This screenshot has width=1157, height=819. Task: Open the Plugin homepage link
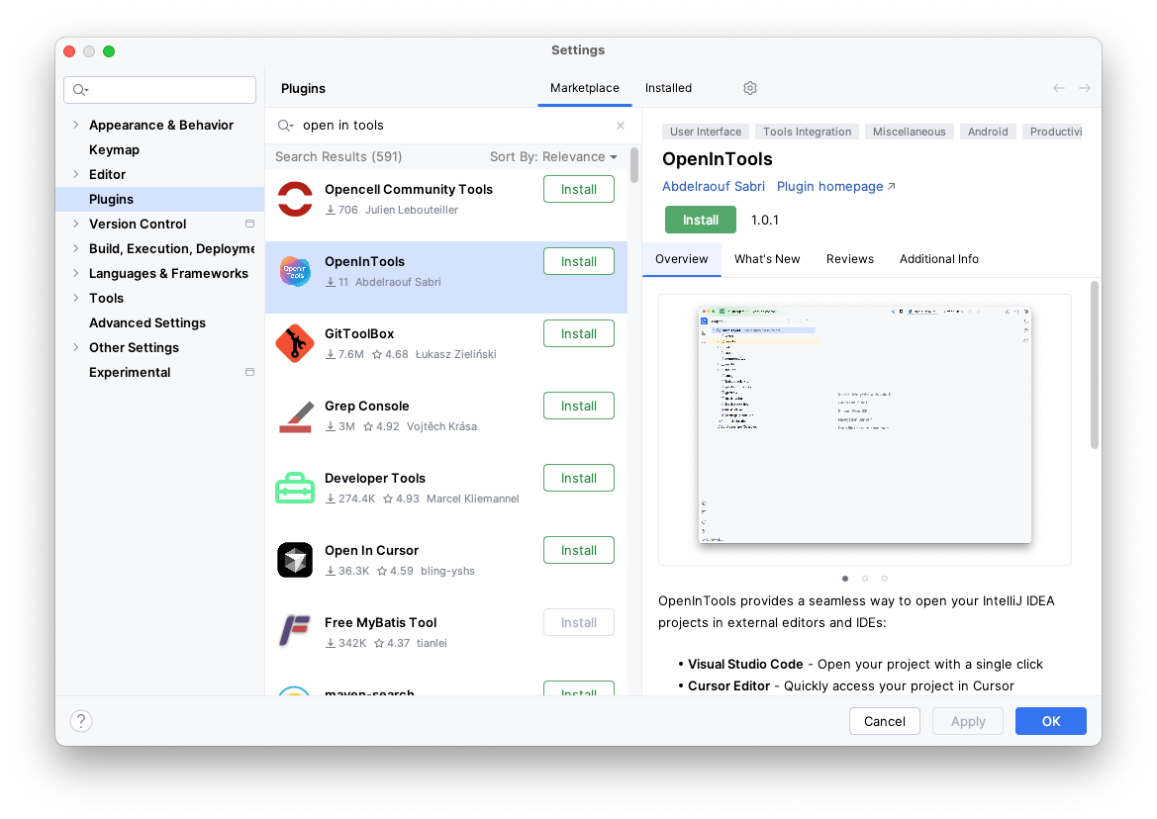(x=828, y=186)
